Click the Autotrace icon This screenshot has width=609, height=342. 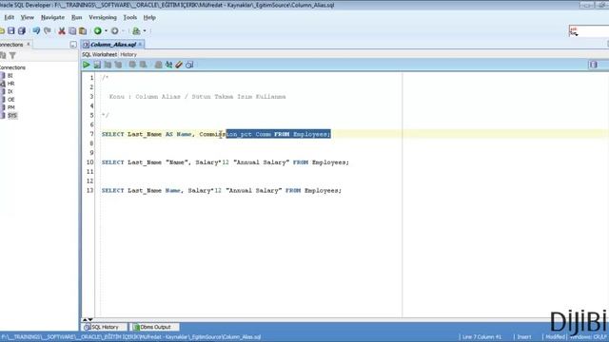[x=118, y=65]
